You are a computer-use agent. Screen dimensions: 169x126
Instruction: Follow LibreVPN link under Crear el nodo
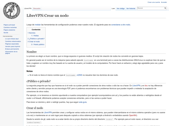48,113
